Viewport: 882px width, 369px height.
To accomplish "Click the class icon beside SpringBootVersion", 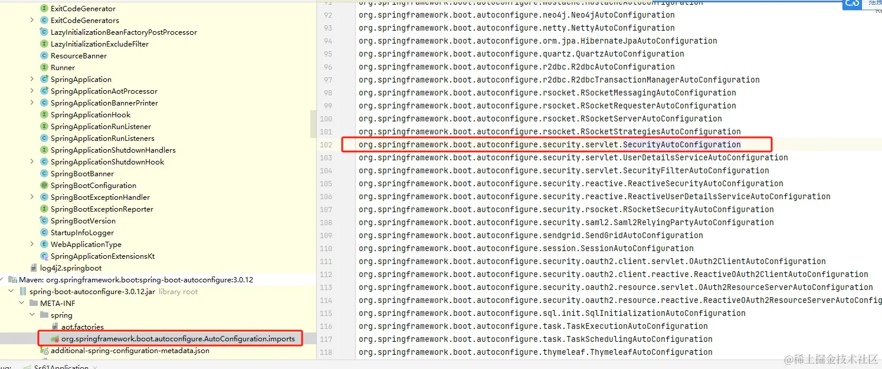I will point(44,221).
